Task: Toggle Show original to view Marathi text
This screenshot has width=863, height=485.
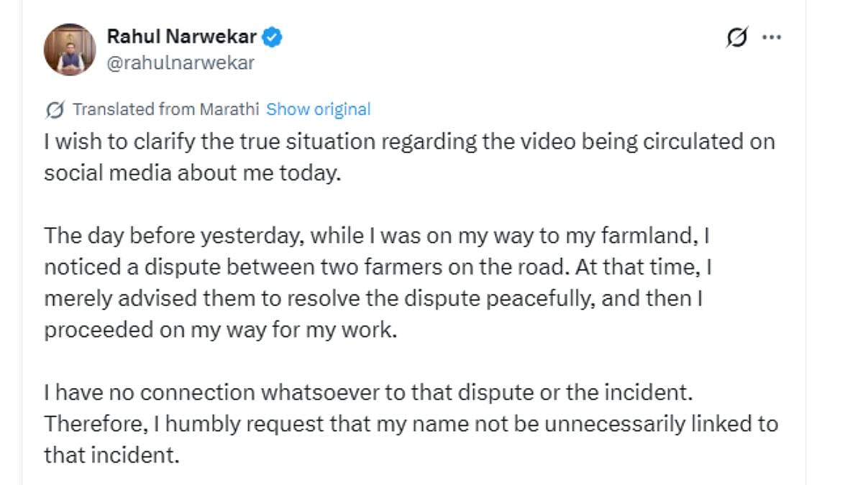Action: pos(318,110)
